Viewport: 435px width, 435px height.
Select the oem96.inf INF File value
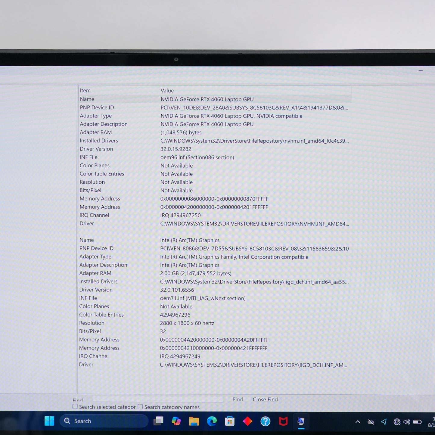(x=197, y=157)
